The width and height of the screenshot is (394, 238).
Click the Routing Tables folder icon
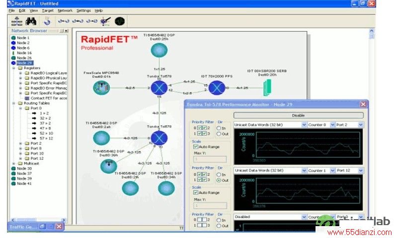(x=20, y=103)
